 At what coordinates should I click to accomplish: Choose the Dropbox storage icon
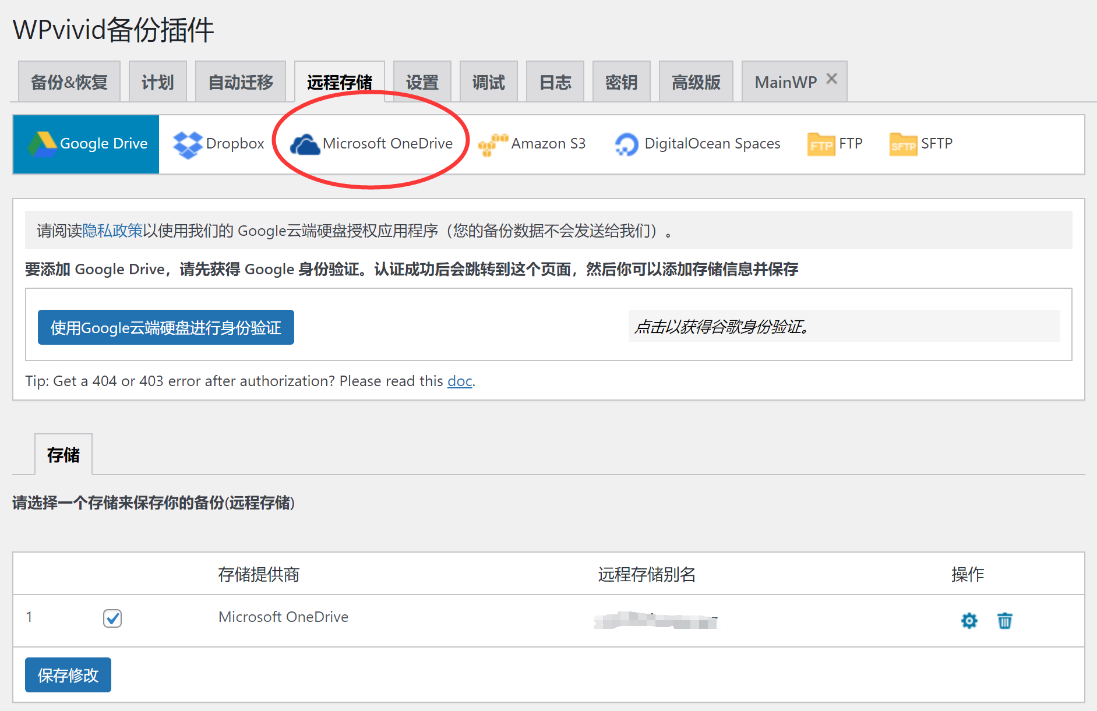point(188,144)
